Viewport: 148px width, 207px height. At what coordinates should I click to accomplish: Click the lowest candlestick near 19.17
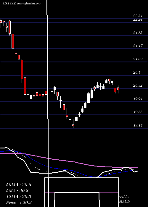[73, 124]
